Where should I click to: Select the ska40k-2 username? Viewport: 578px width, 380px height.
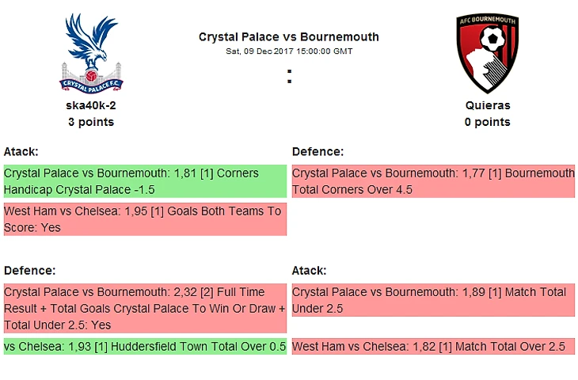(x=91, y=105)
